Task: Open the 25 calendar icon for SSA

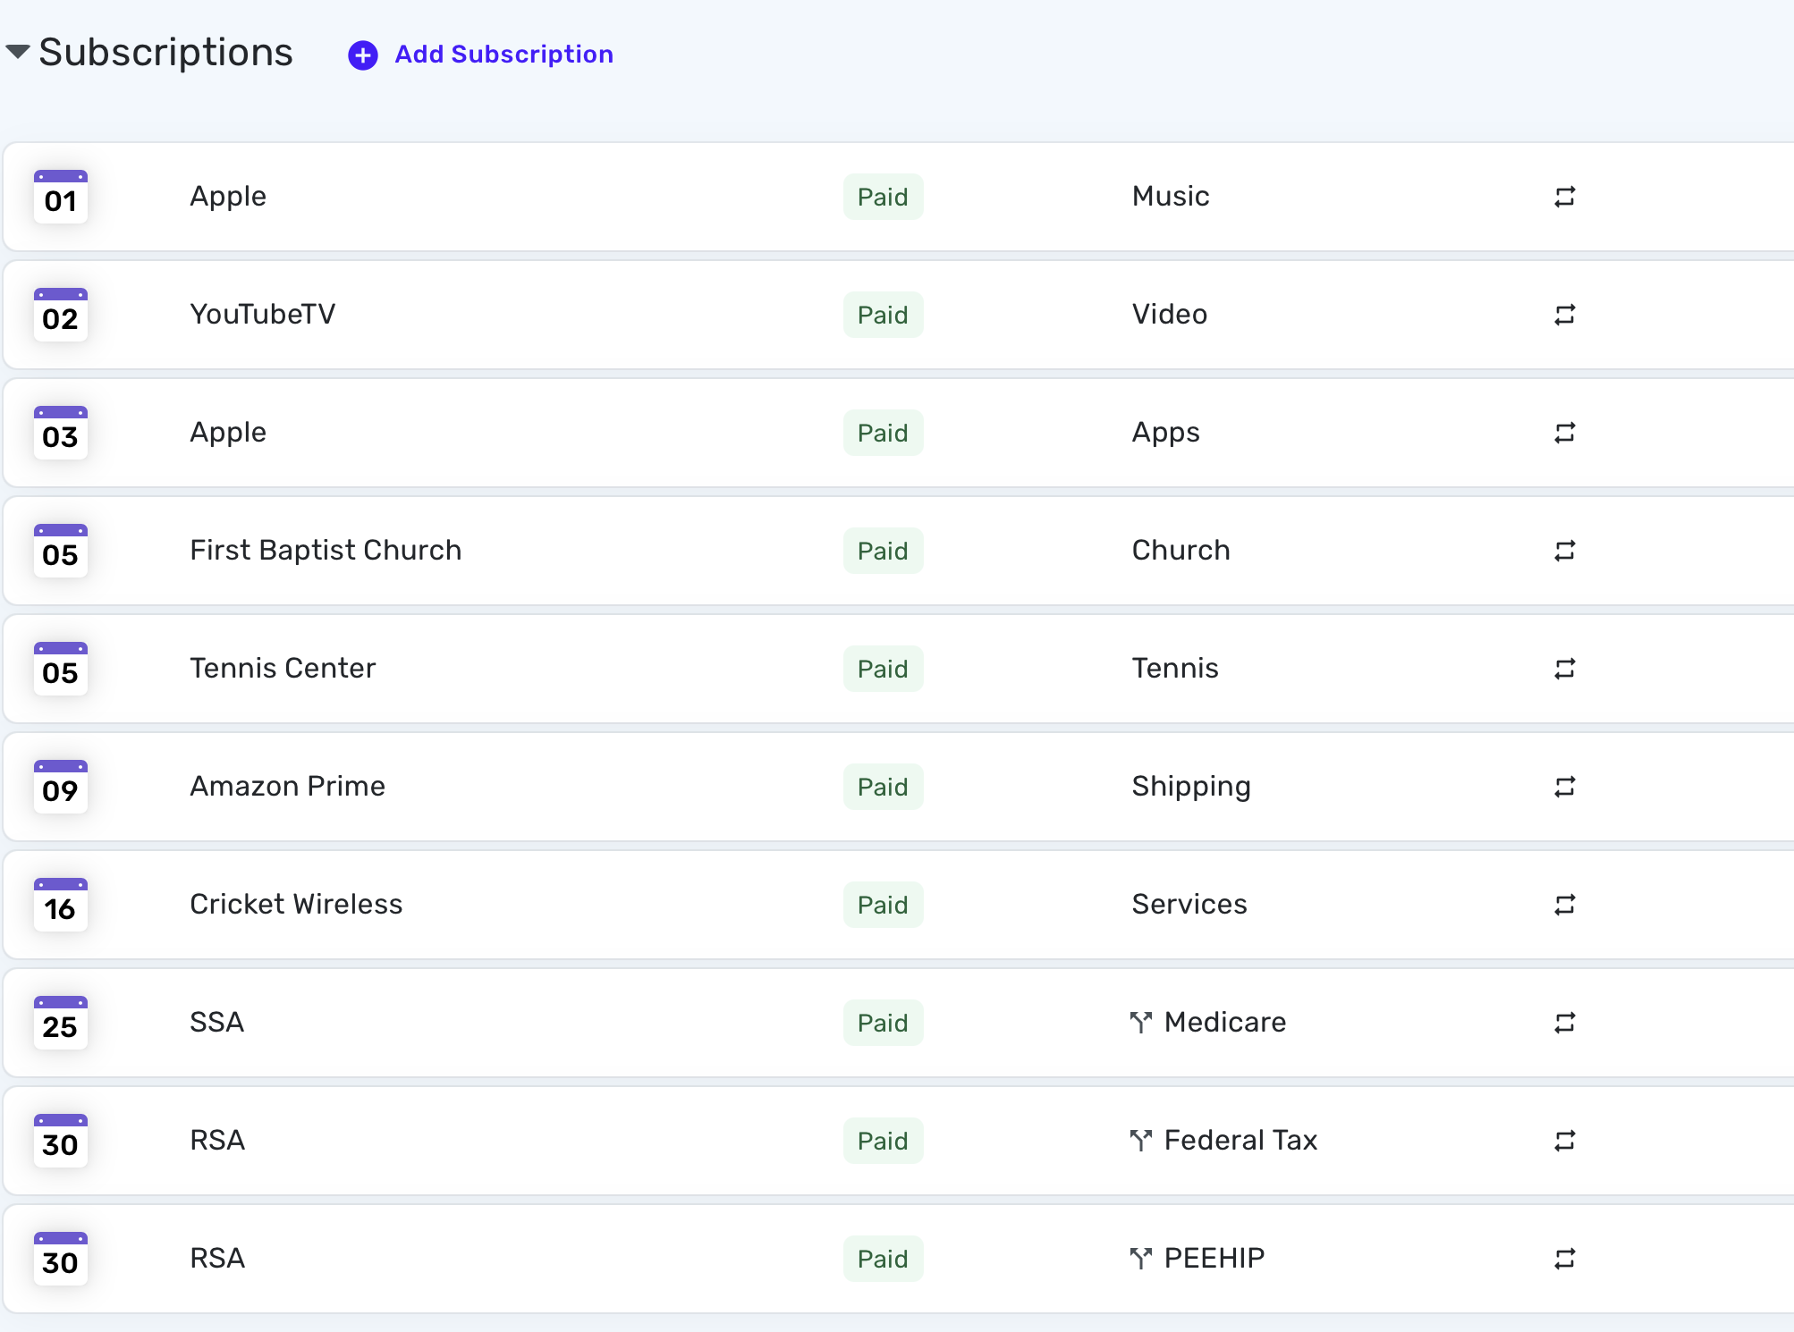Action: pos(61,1023)
